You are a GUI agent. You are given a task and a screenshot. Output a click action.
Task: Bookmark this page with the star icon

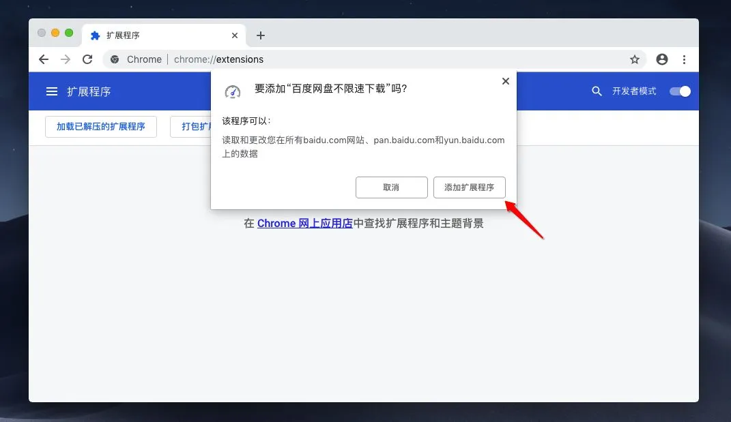635,59
